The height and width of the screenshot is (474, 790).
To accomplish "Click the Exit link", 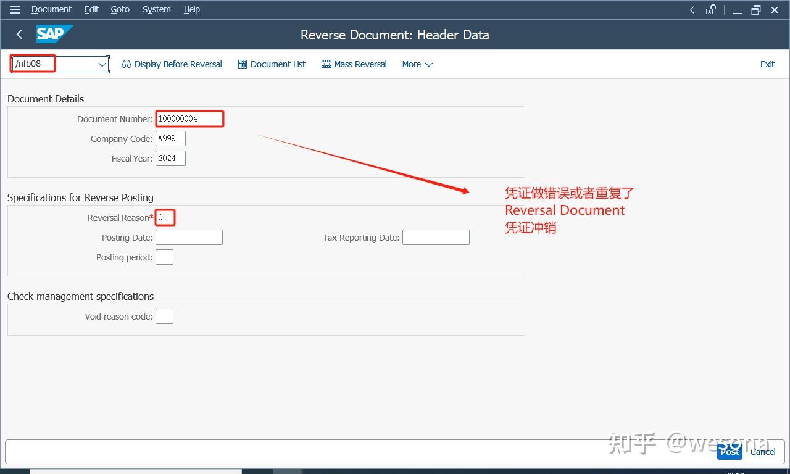I will (x=767, y=64).
